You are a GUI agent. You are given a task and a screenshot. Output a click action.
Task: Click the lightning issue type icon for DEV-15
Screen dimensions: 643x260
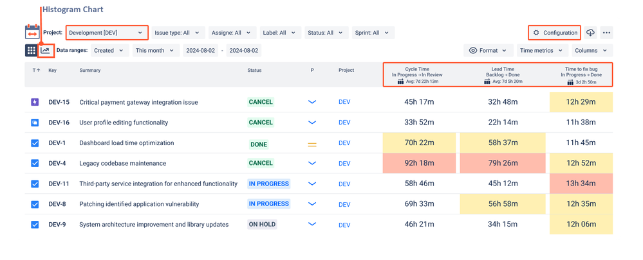click(35, 102)
